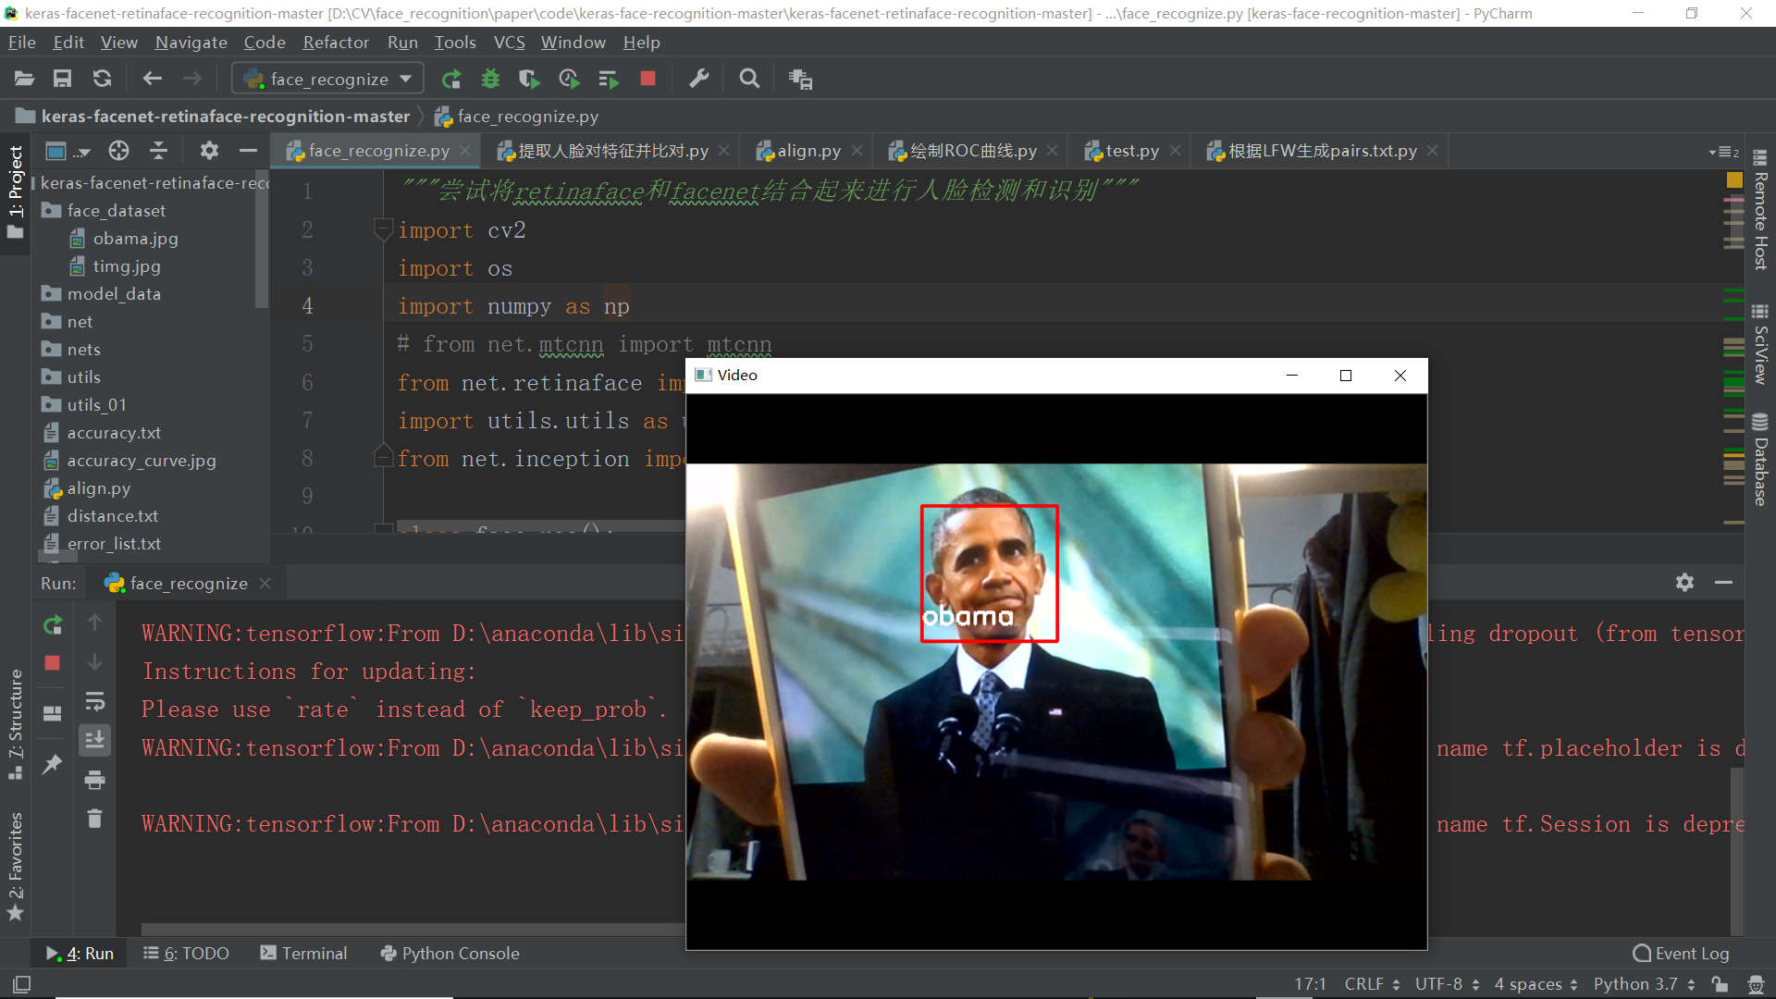Viewport: 1776px width, 999px height.
Task: Switch to the align.py editor tab
Action: pos(807,151)
